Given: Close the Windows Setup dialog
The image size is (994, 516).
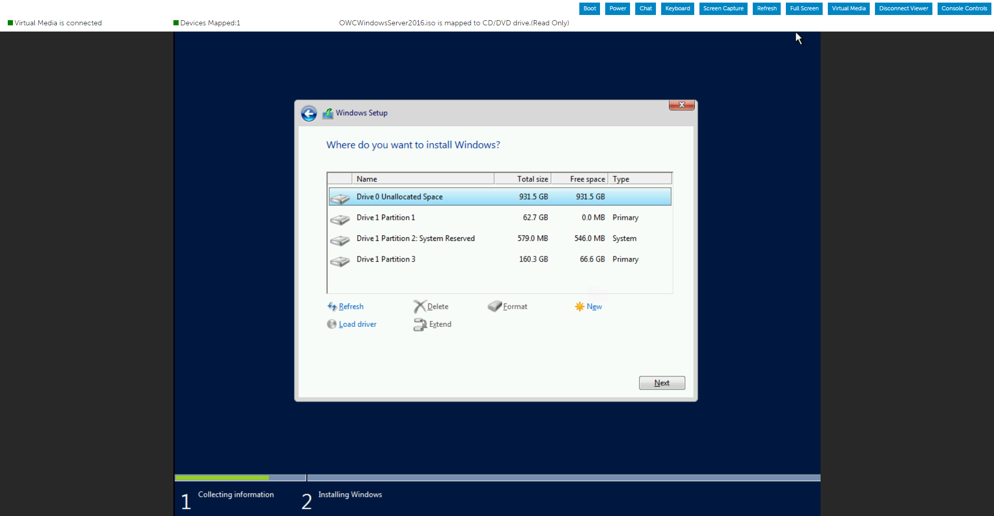Looking at the screenshot, I should (x=682, y=105).
